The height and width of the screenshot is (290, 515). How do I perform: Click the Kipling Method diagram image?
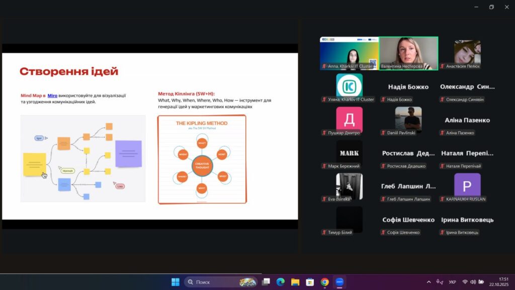[x=202, y=159]
